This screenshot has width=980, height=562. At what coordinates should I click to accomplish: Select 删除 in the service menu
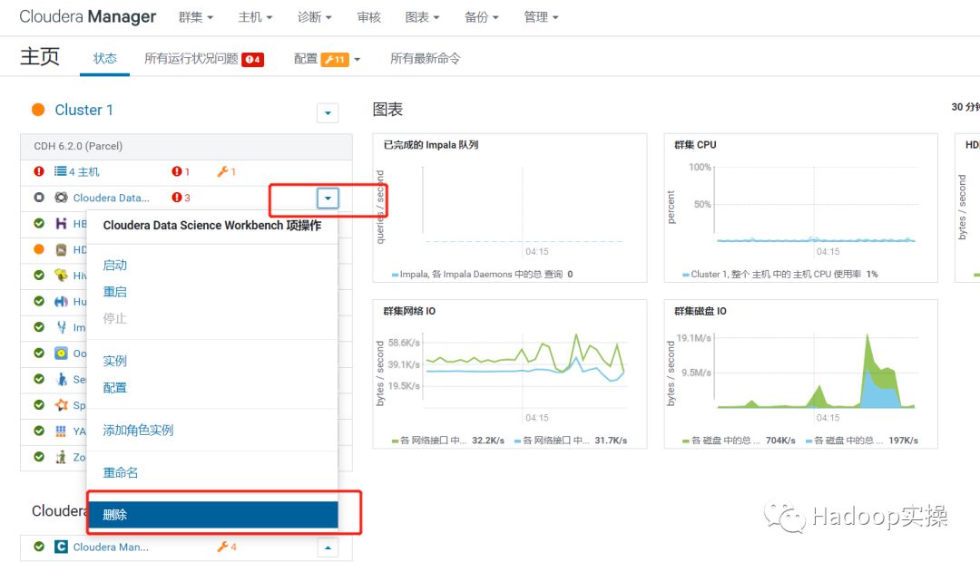tap(212, 515)
